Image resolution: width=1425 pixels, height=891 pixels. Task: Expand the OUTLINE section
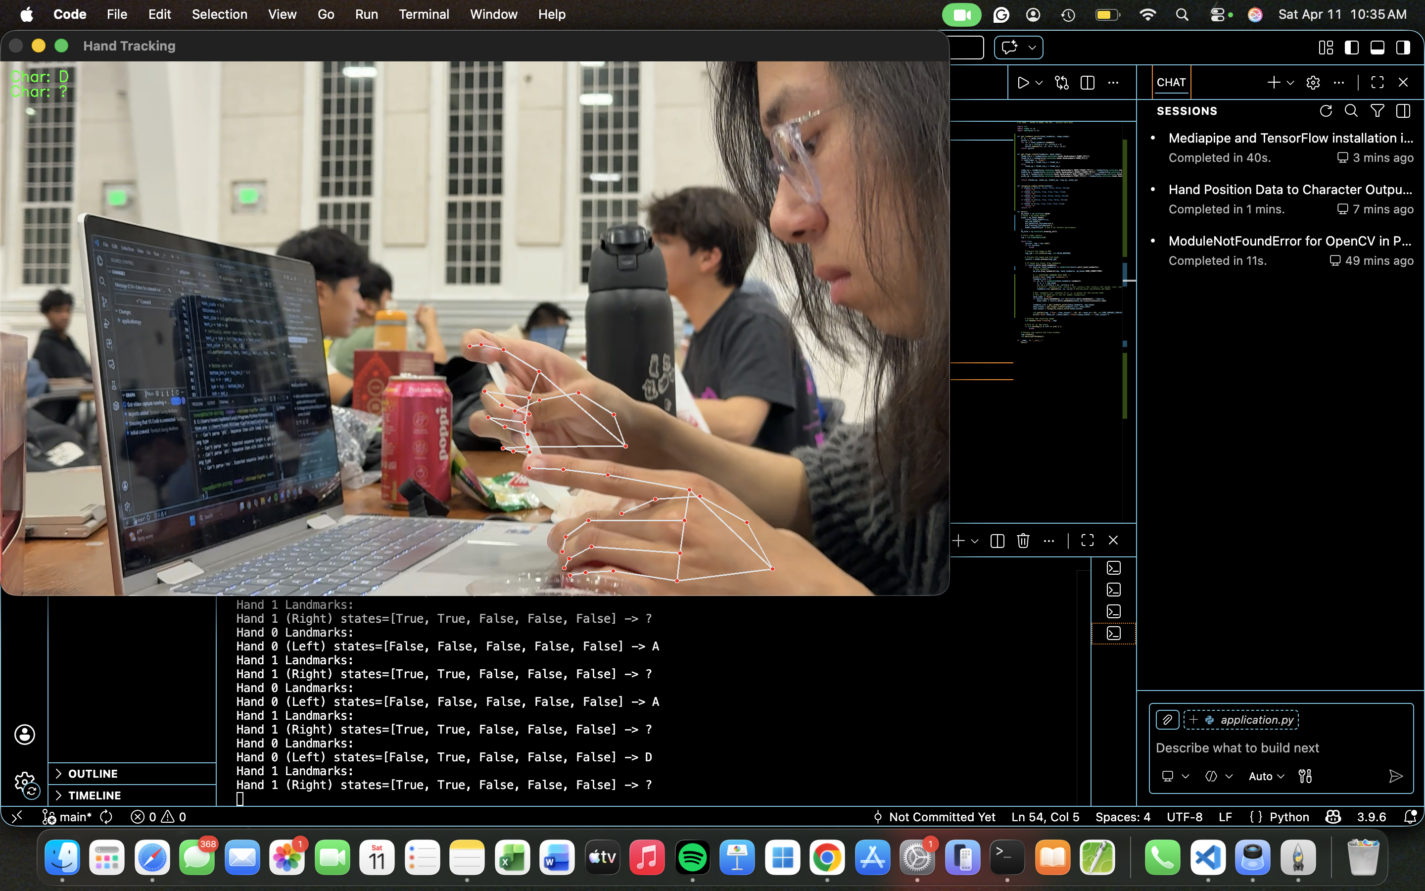coord(93,773)
